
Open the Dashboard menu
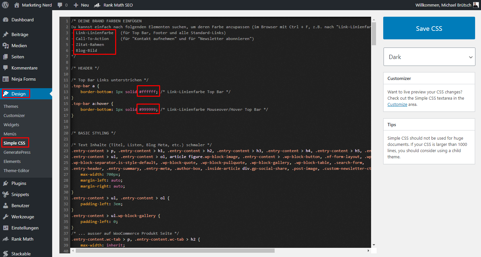(26, 20)
